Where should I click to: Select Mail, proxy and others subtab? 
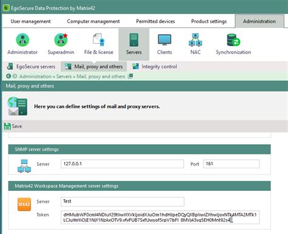tap(94, 66)
